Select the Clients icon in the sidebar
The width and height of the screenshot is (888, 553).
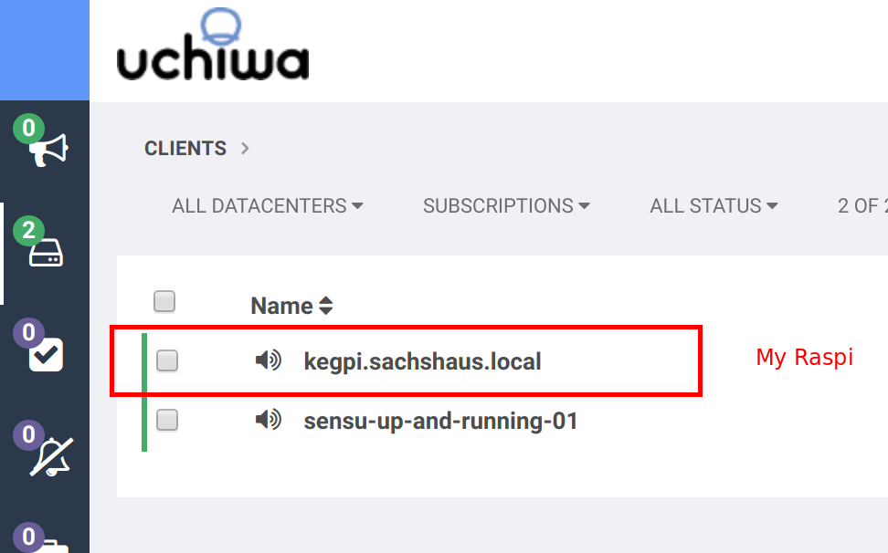(44, 254)
